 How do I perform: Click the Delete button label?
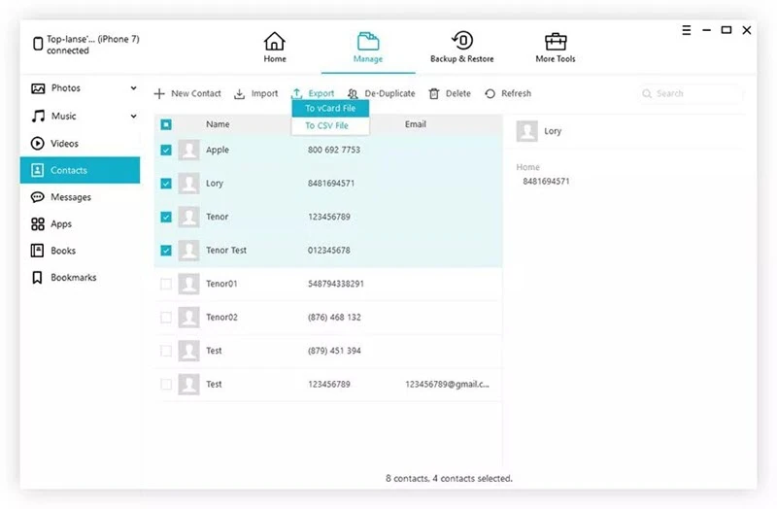[x=457, y=93]
